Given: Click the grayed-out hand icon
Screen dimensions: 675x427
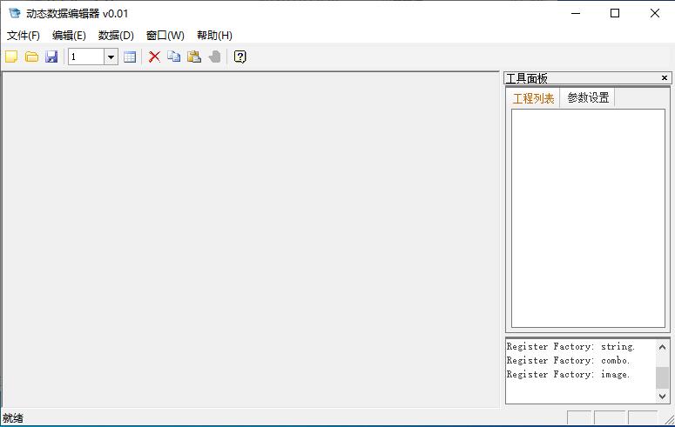Looking at the screenshot, I should click(x=214, y=57).
